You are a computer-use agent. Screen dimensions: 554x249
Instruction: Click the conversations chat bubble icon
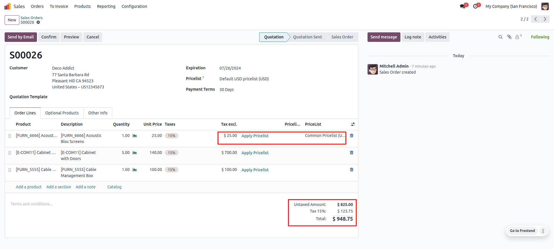click(462, 6)
